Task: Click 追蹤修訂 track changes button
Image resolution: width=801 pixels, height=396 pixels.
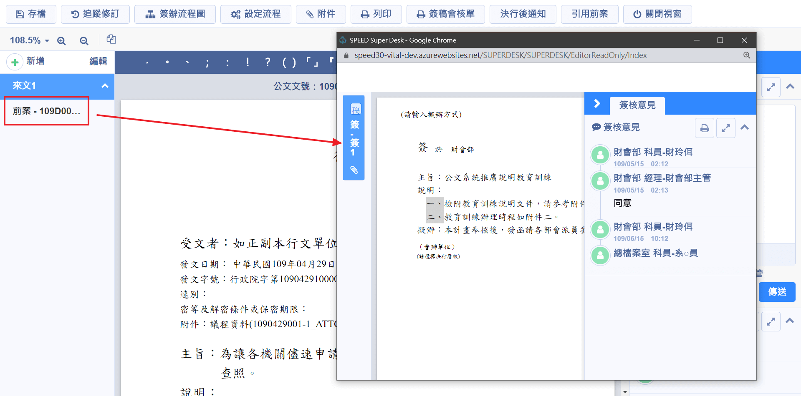Action: tap(95, 14)
